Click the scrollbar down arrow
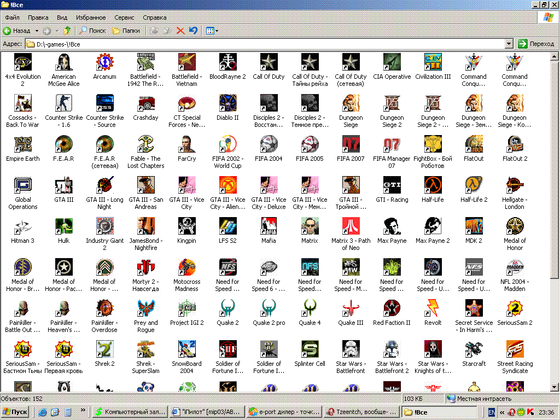The height and width of the screenshot is (420, 560). pos(555,387)
